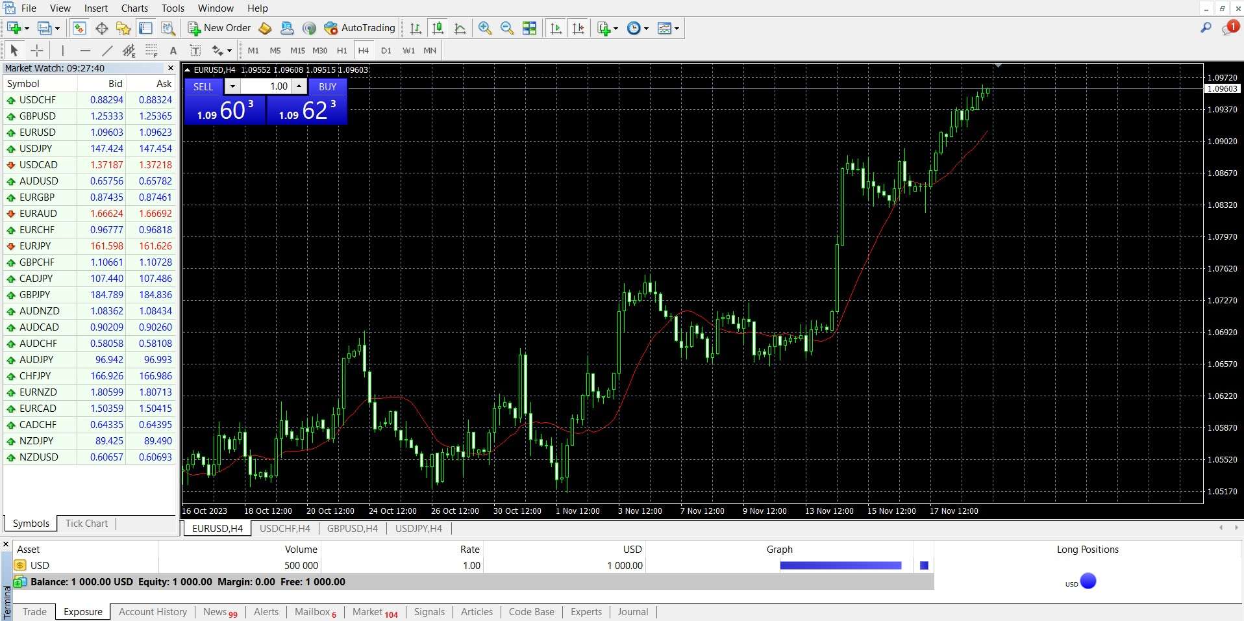This screenshot has width=1244, height=621.
Task: Open MetaEditor with the yellow book icon
Action: tap(265, 28)
